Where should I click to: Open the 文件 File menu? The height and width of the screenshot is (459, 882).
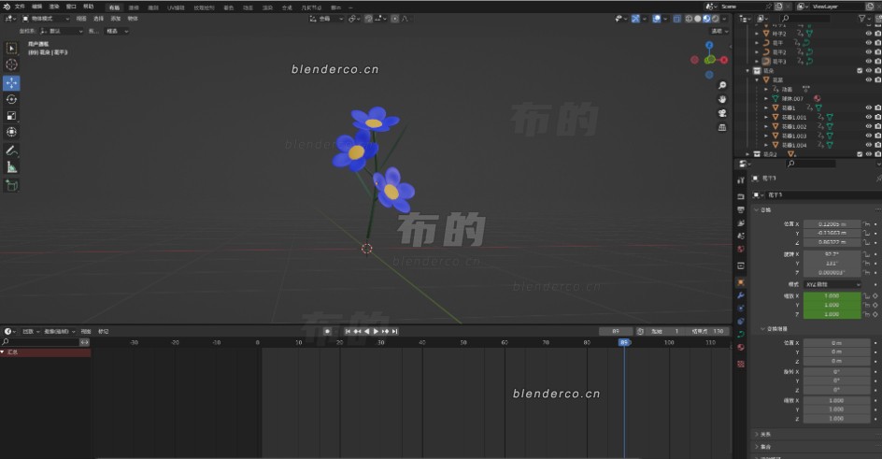pos(20,7)
